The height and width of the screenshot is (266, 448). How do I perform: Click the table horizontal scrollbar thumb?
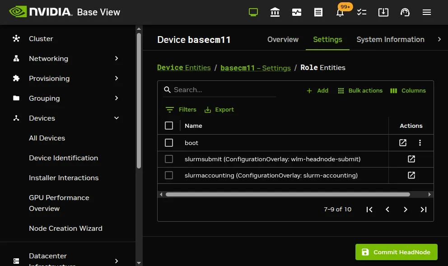tap(288, 194)
